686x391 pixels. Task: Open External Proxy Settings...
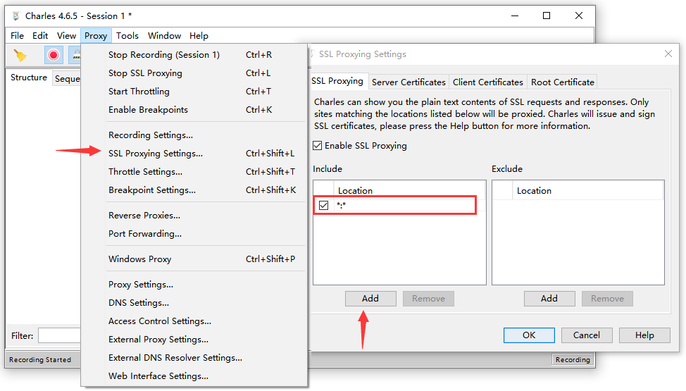tap(194, 340)
